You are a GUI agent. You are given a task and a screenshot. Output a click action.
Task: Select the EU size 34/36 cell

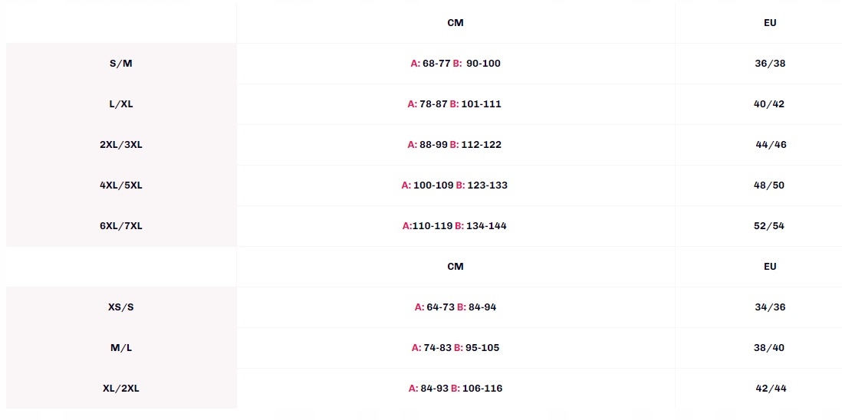770,307
